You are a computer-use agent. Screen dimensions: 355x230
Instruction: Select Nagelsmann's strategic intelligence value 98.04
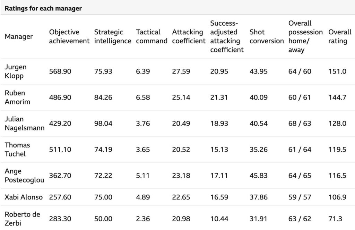[103, 123]
